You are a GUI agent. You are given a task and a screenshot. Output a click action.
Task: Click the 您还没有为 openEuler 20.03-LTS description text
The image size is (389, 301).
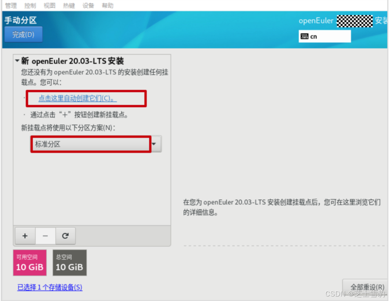pos(95,77)
